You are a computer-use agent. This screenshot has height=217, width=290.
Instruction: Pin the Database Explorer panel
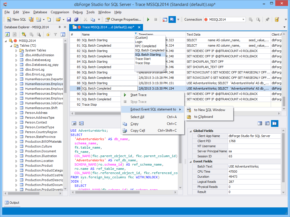(59, 27)
